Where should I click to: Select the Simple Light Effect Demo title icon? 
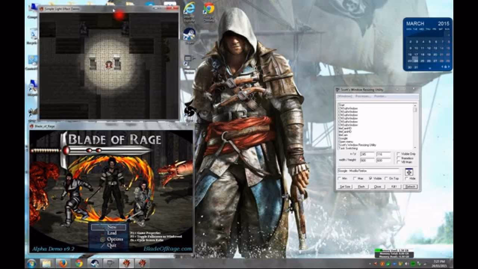pyautogui.click(x=42, y=8)
